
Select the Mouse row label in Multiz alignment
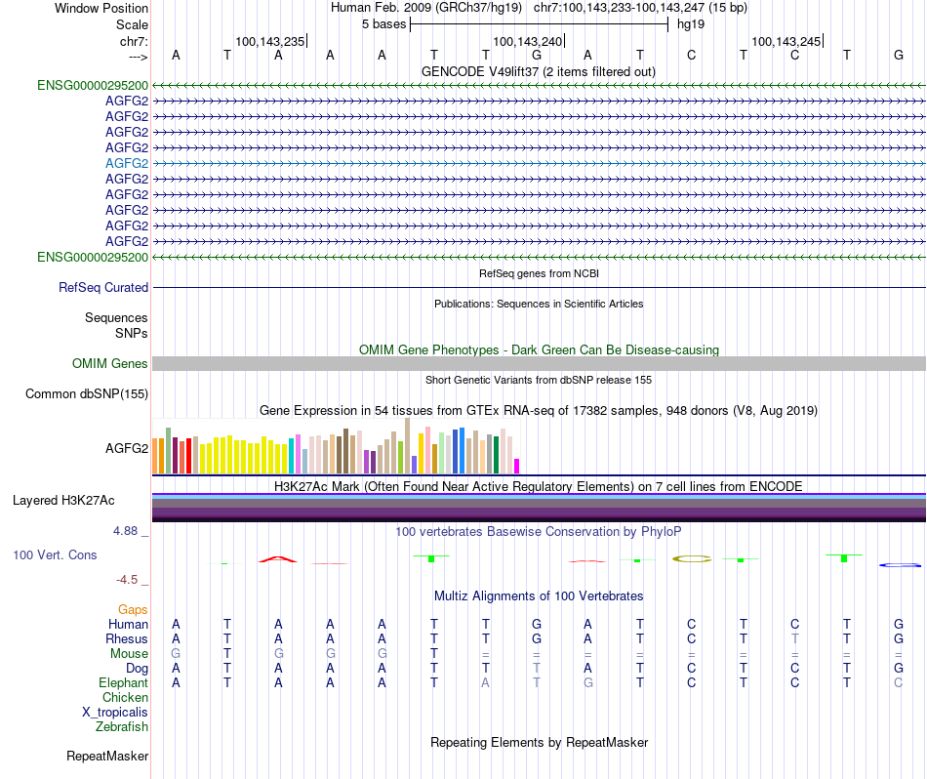(x=129, y=654)
